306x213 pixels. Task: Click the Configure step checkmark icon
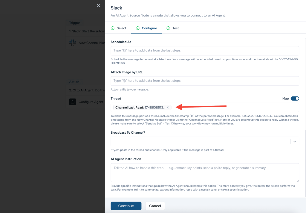tap(137, 28)
